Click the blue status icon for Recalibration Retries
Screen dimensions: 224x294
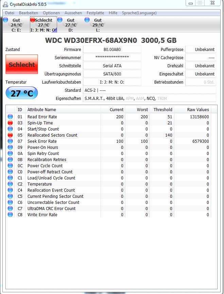[10, 159]
